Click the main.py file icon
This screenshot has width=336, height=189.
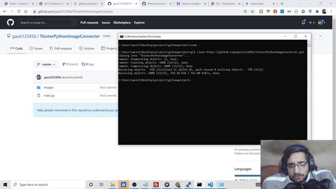coord(38,96)
